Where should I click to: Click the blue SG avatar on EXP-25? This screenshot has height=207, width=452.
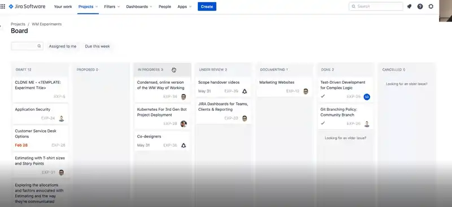367,97
